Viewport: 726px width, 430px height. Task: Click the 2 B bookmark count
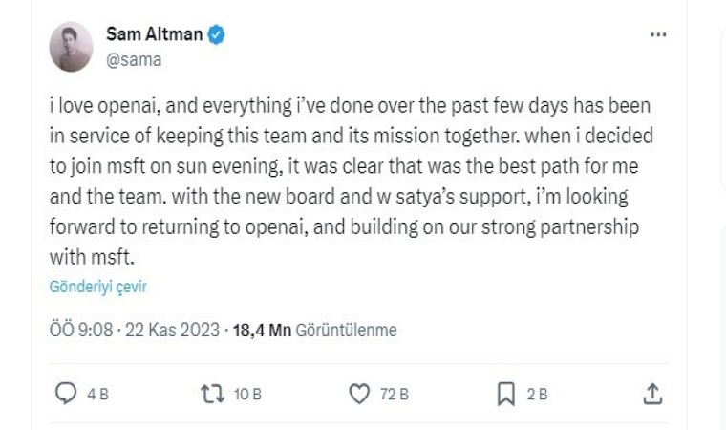click(x=538, y=395)
